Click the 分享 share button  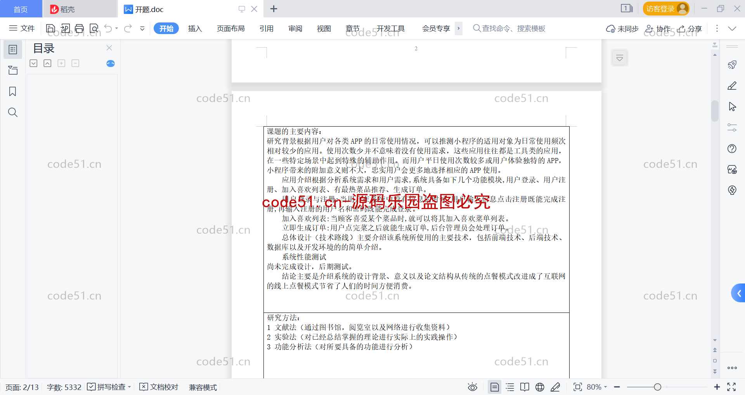[690, 29]
